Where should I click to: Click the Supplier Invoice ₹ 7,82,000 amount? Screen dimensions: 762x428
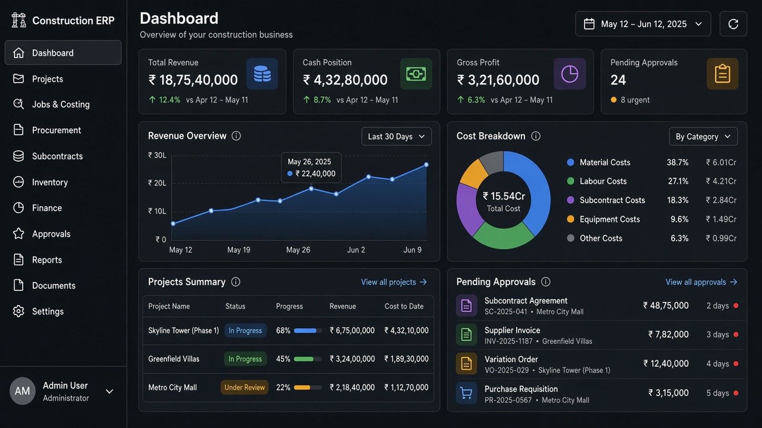tap(668, 335)
